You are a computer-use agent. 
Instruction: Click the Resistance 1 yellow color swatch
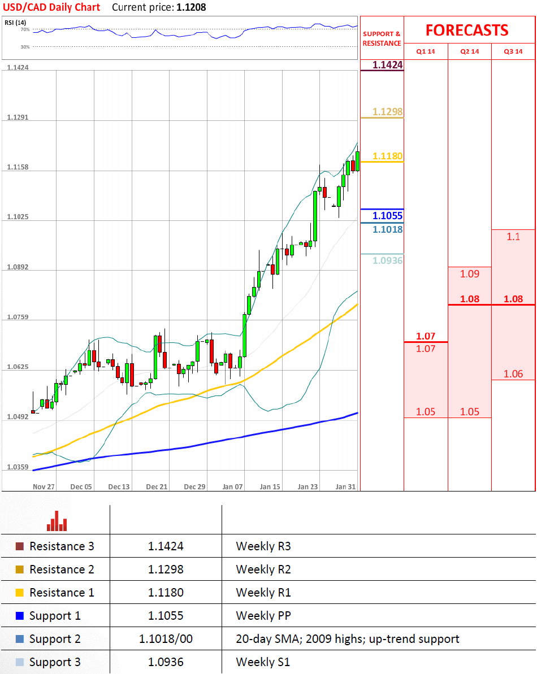click(x=20, y=593)
